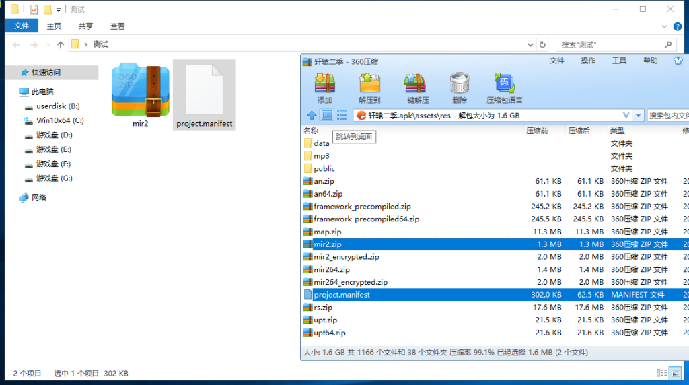Sort the archive list by 压缩前 column

(537, 131)
